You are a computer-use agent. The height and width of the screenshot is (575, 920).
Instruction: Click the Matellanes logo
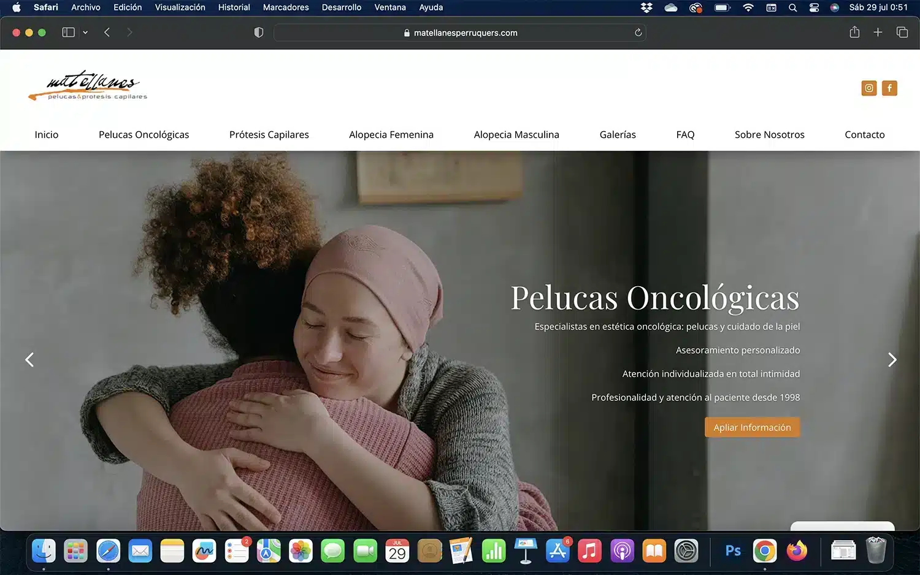[88, 86]
